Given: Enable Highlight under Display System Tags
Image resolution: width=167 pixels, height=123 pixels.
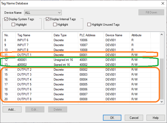Looking at the screenshot, I should (13, 25).
